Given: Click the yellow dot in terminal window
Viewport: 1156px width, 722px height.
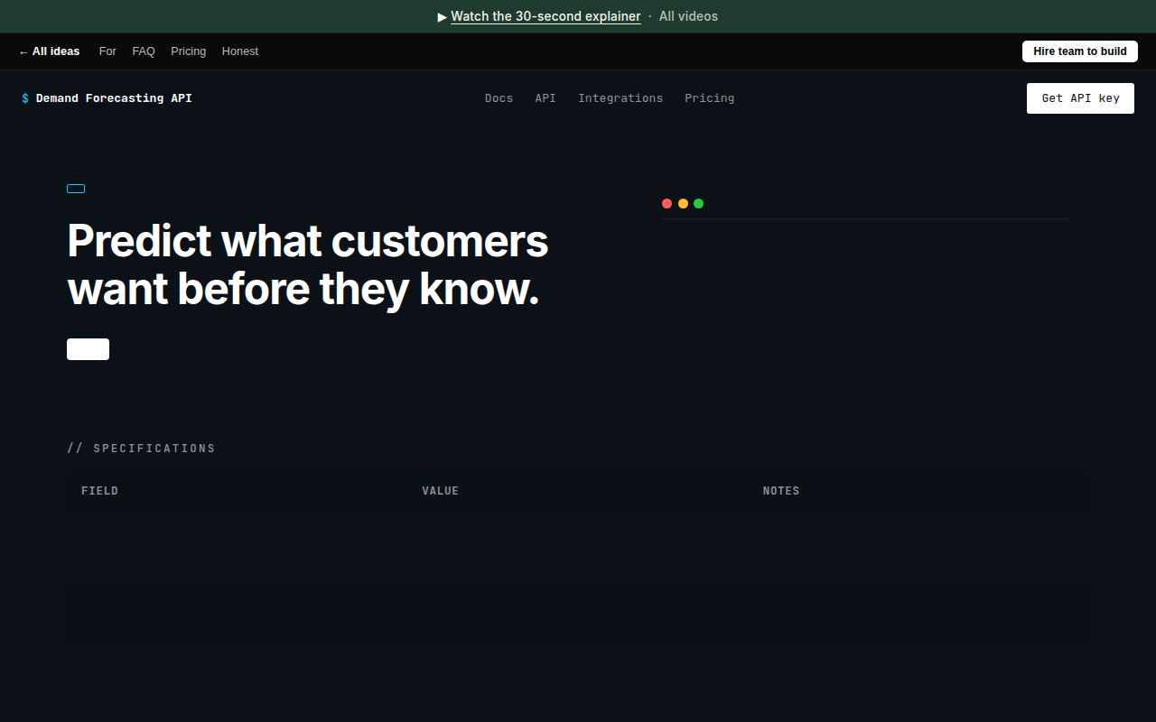Looking at the screenshot, I should [683, 204].
